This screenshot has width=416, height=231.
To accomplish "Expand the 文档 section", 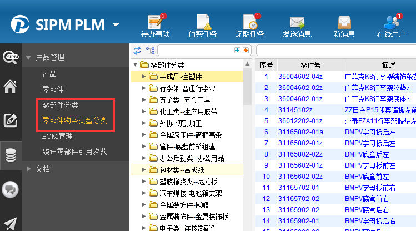I will point(29,169).
